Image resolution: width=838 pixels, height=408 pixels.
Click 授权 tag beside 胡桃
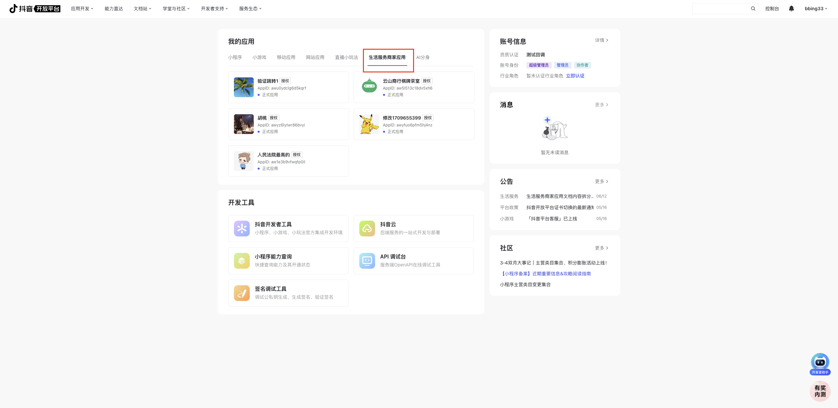pos(274,118)
